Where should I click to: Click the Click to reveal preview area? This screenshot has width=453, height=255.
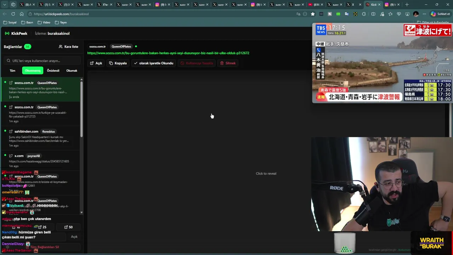(266, 174)
